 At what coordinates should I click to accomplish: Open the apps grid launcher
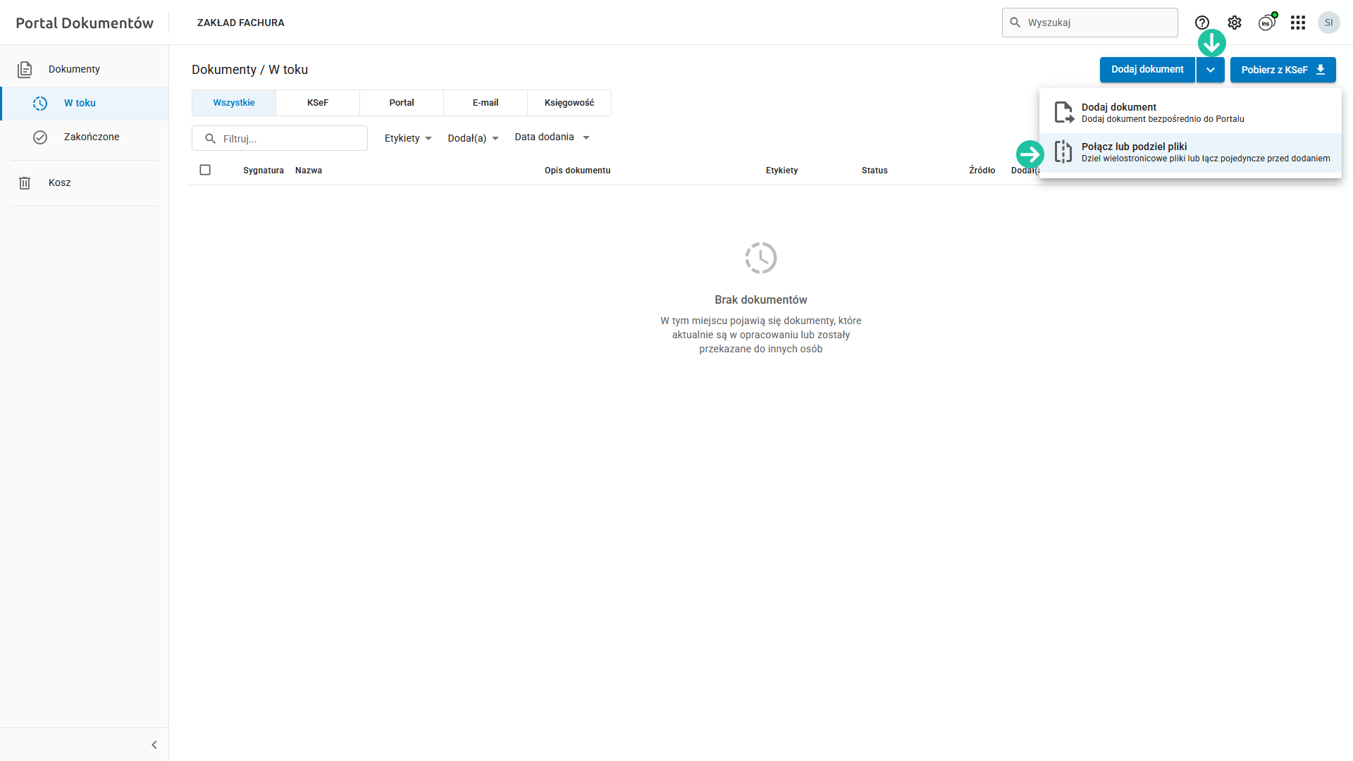tap(1298, 23)
